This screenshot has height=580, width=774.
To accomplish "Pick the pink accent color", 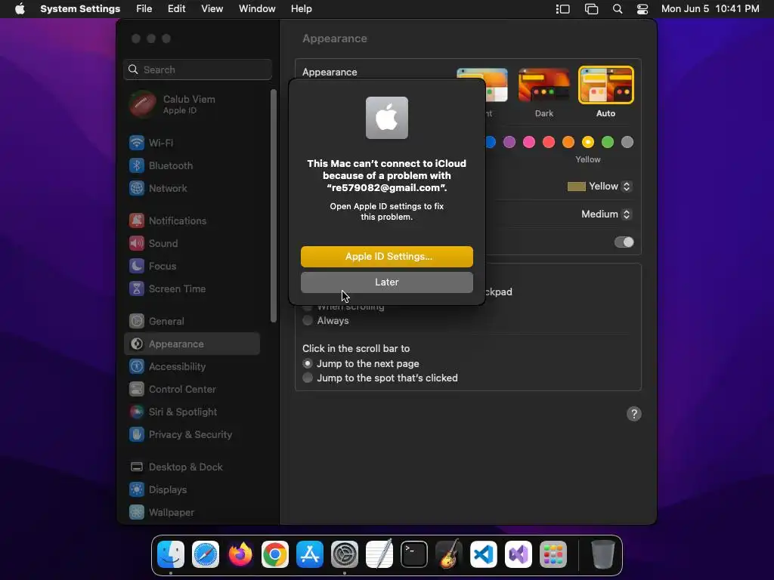I will tap(529, 142).
